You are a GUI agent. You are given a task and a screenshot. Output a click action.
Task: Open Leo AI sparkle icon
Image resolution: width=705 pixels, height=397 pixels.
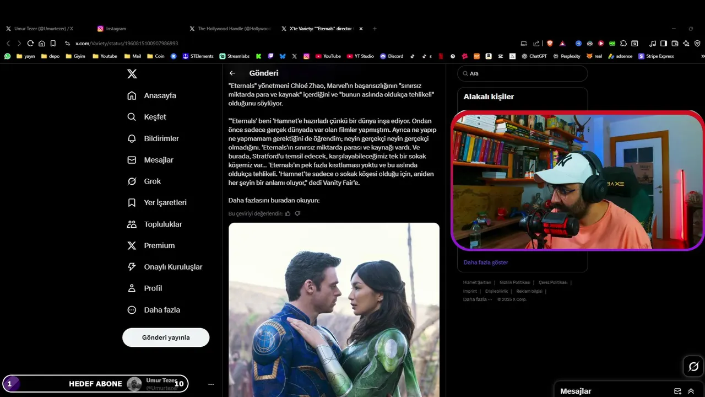pyautogui.click(x=686, y=43)
